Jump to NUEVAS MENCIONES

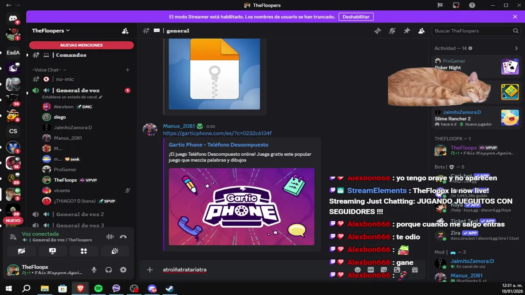tap(81, 45)
